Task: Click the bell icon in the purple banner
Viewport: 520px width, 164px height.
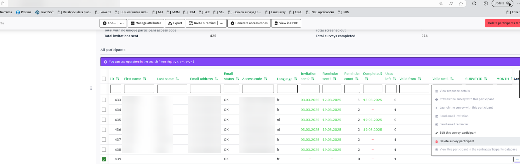Action: point(106,62)
